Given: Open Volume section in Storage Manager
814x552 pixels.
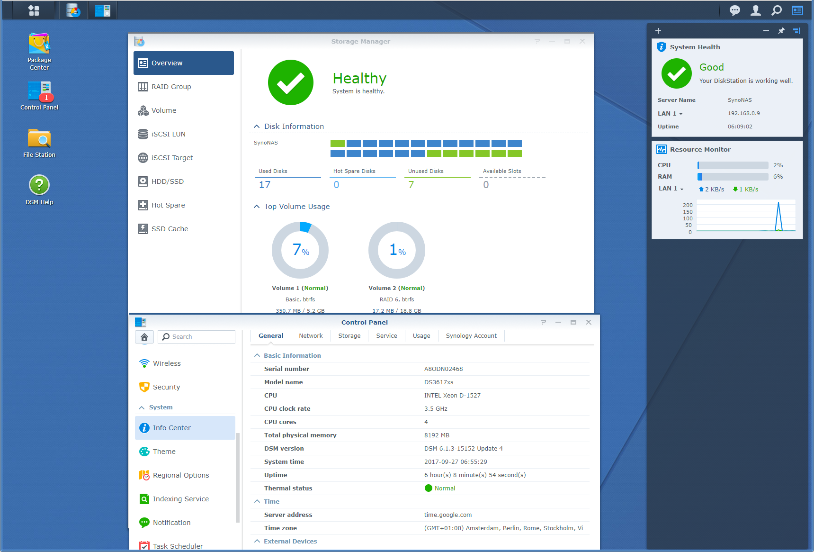Looking at the screenshot, I should click(184, 110).
